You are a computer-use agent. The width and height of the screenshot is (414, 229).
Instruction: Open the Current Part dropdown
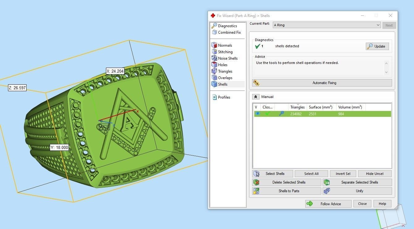[327, 25]
